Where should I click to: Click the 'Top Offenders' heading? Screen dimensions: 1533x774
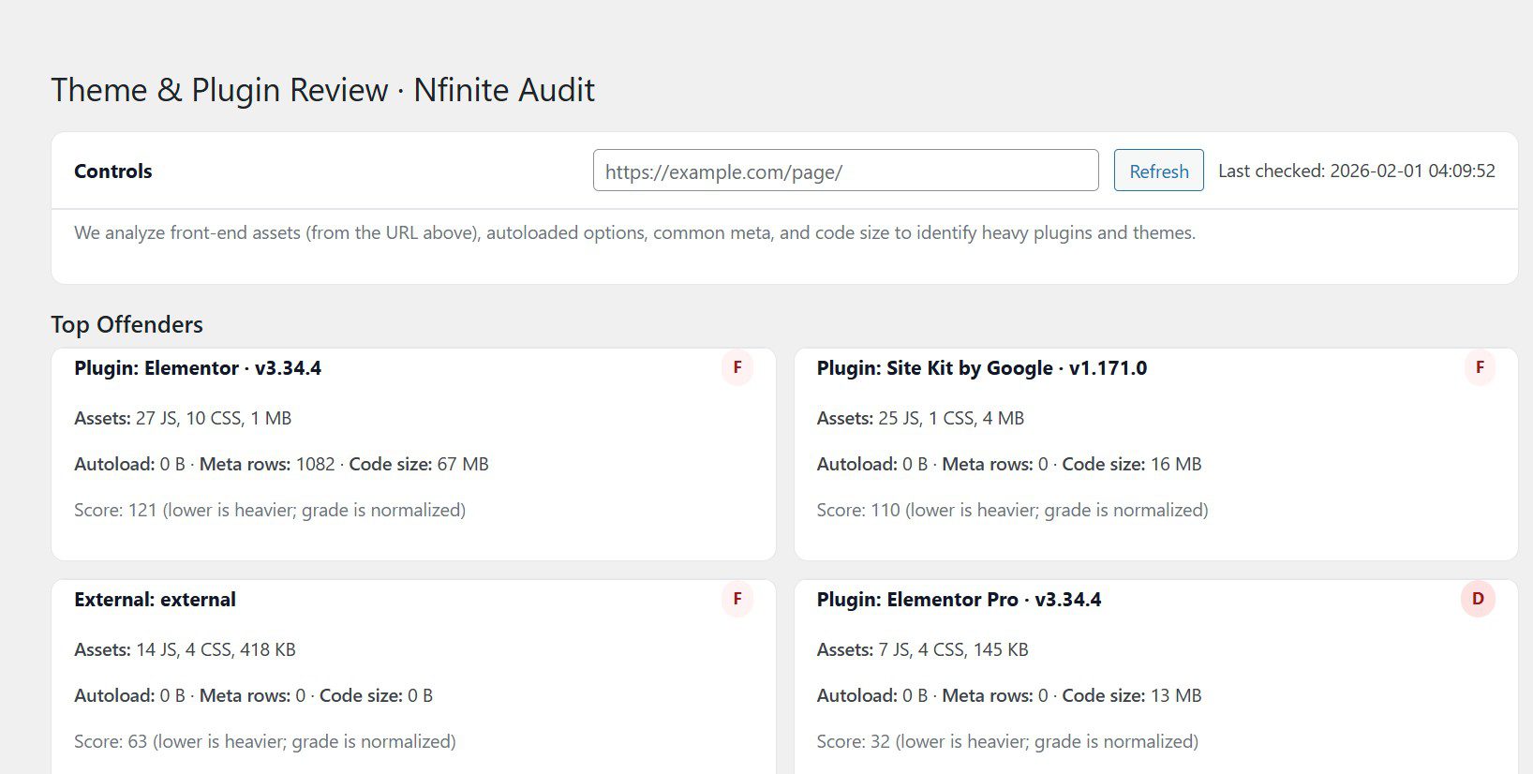click(127, 324)
